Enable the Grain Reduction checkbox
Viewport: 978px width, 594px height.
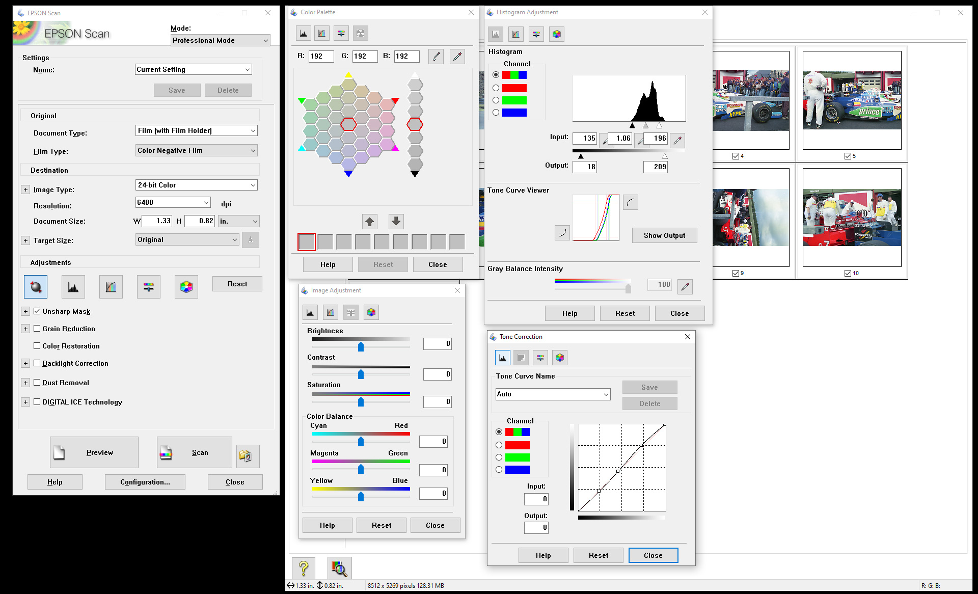[37, 329]
